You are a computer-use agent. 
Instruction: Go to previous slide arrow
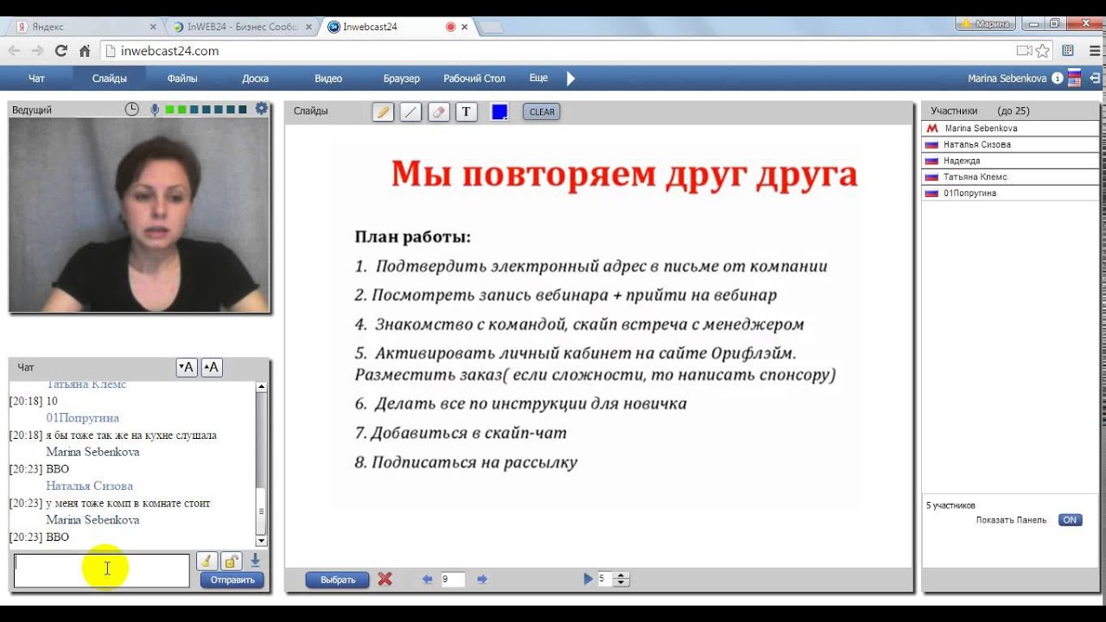pyautogui.click(x=427, y=580)
